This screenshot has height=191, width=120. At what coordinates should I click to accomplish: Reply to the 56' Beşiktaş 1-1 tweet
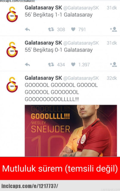(x=27, y=29)
